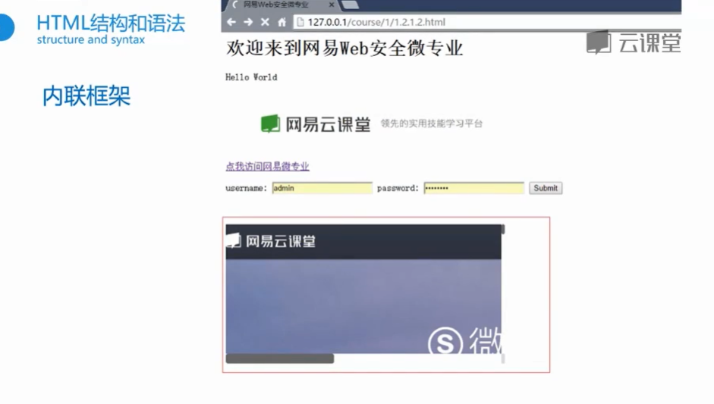Open a new browser tab
714x404 pixels.
350,5
